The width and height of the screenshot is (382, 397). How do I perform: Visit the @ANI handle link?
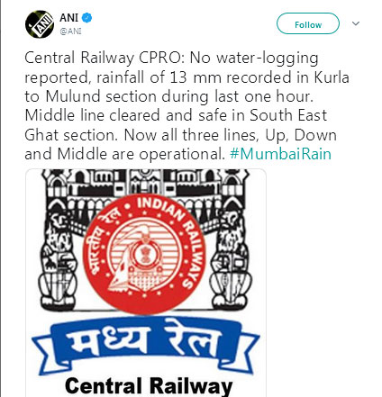click(70, 32)
